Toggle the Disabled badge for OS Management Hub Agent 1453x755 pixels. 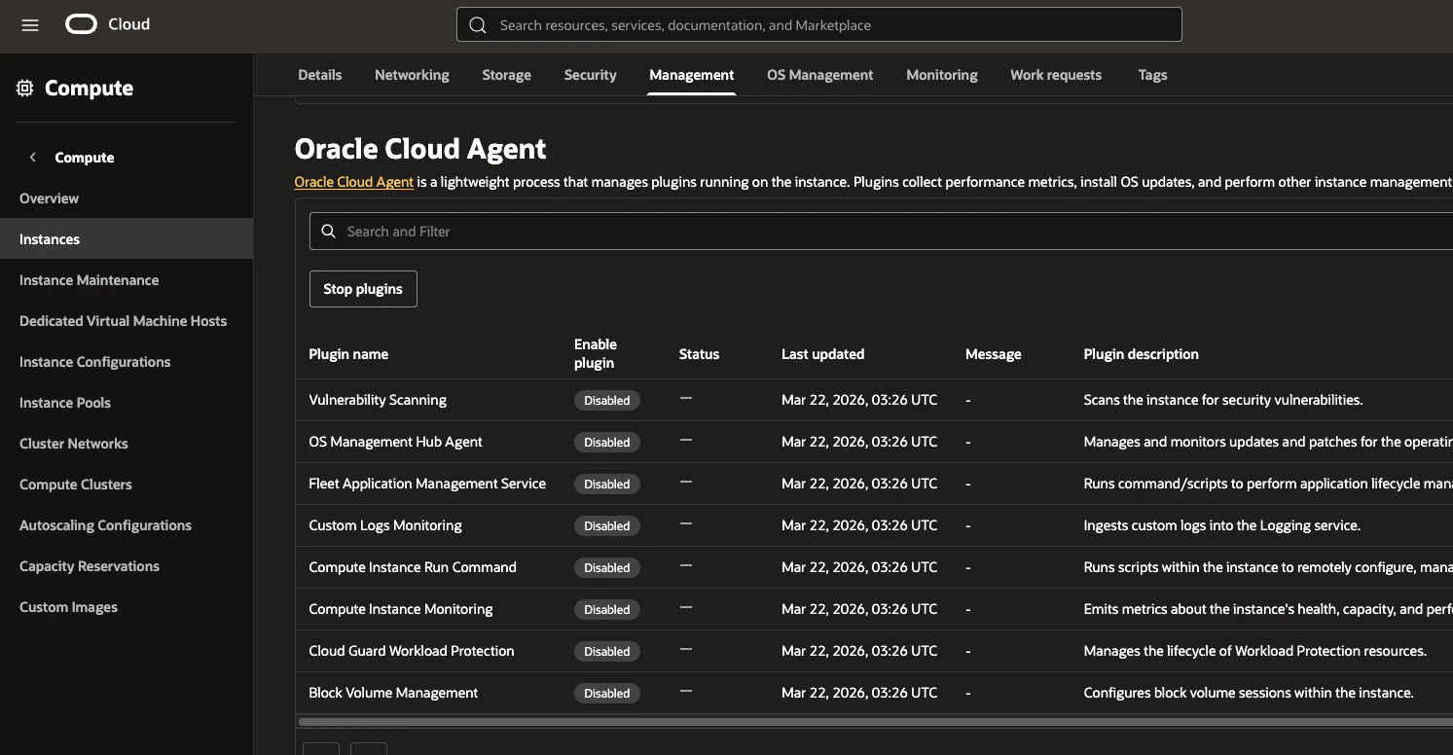607,442
